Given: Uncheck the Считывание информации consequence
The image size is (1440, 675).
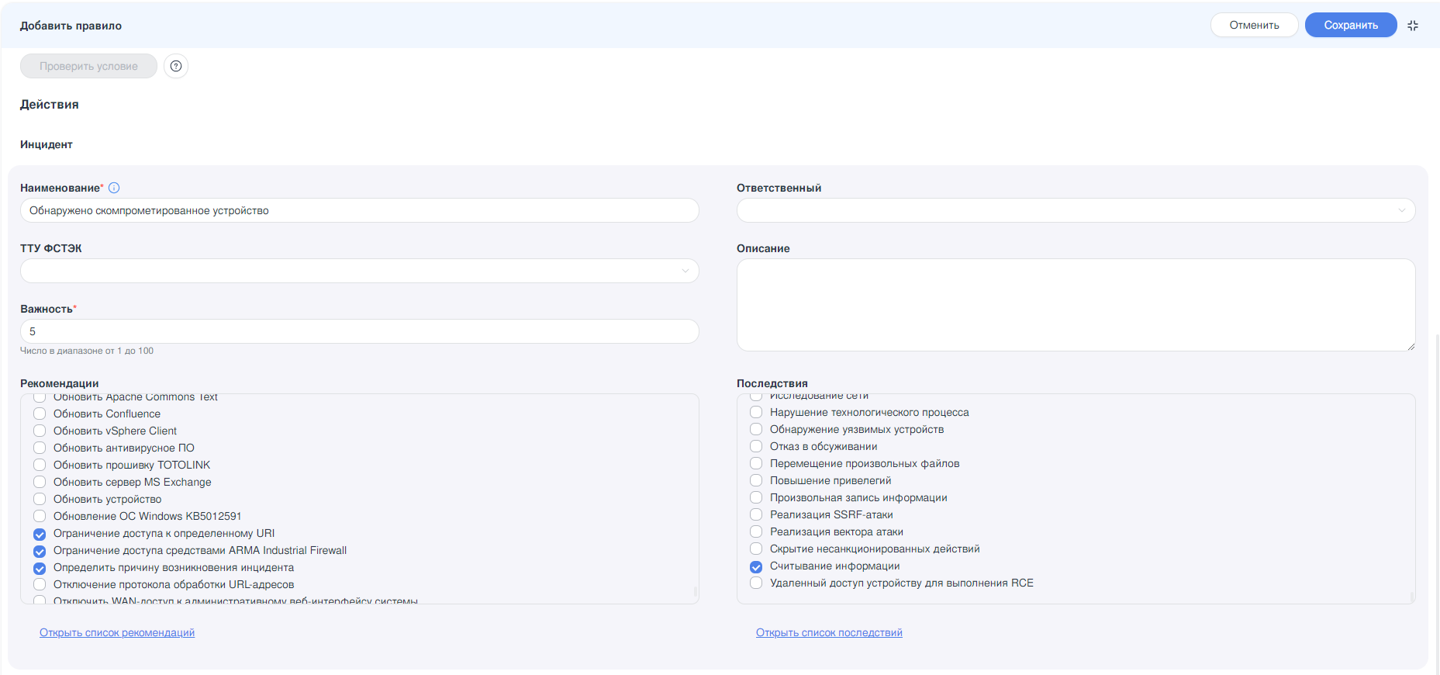Looking at the screenshot, I should [756, 566].
